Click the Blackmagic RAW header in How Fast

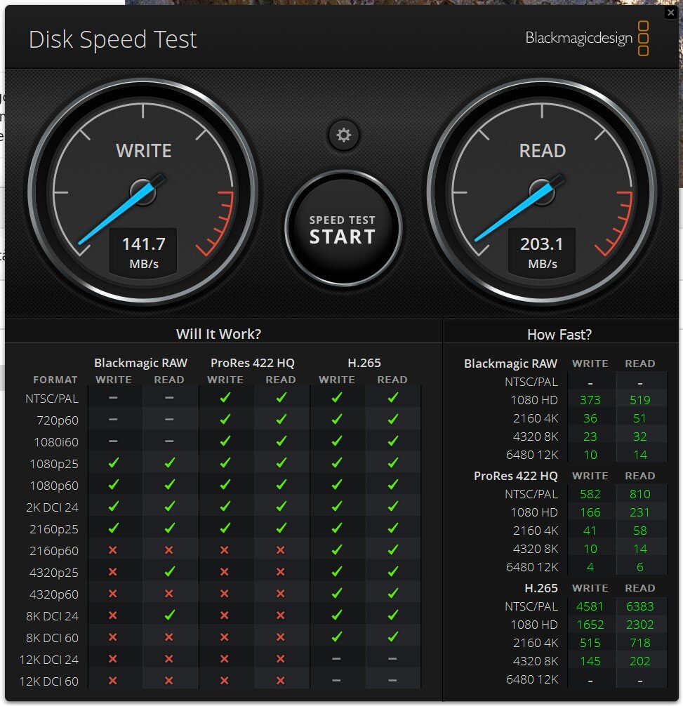tap(510, 364)
